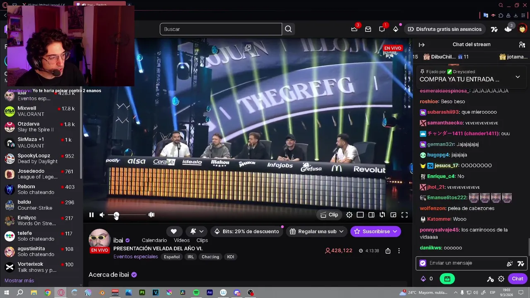
Task: Open Prime loot crown icon
Action: click(354, 29)
